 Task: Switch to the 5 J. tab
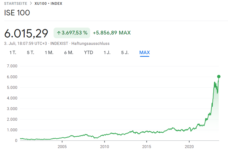tap(125, 53)
